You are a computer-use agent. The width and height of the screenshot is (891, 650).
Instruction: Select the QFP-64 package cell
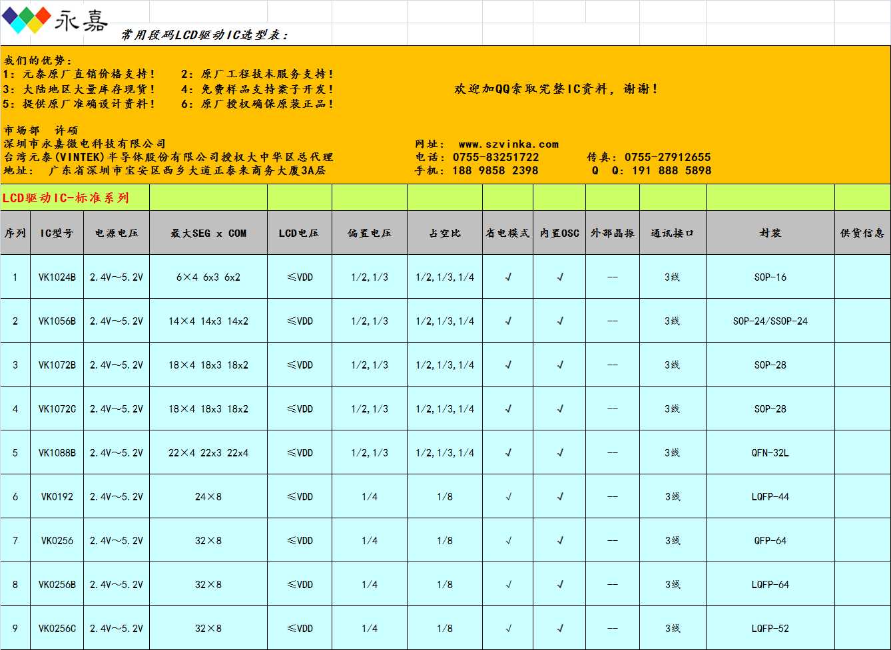(x=770, y=540)
